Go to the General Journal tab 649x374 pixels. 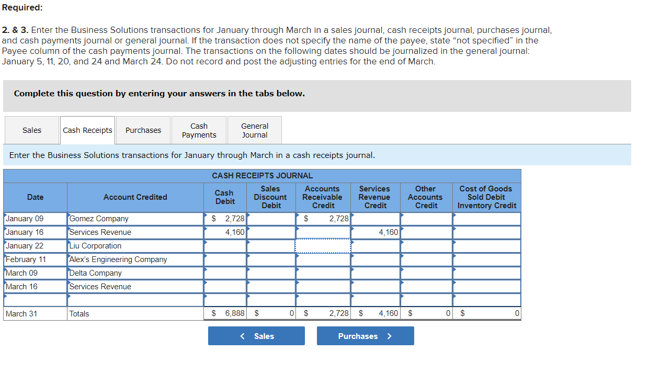tap(255, 130)
